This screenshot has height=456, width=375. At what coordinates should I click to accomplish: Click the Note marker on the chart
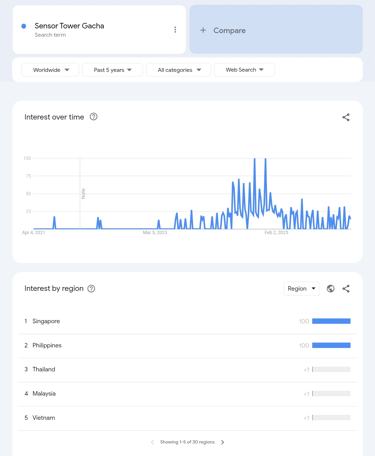pyautogui.click(x=83, y=194)
